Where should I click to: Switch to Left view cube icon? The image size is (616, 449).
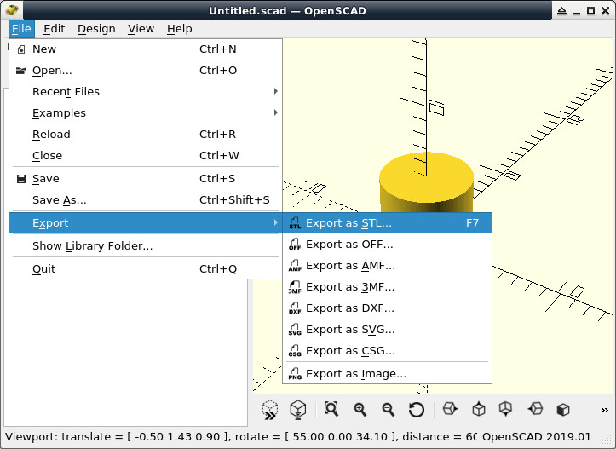[535, 409]
